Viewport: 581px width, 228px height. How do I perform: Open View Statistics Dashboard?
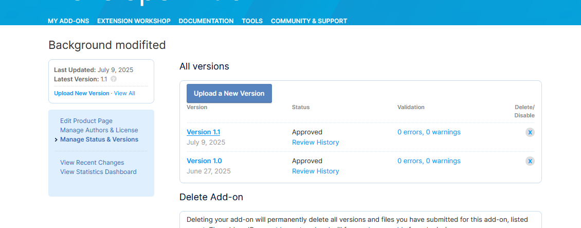(x=98, y=172)
